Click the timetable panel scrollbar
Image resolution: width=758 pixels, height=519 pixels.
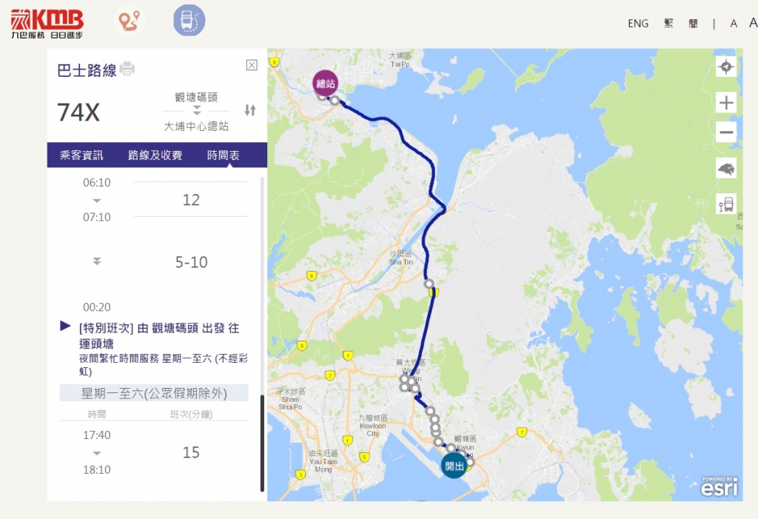coord(263,443)
